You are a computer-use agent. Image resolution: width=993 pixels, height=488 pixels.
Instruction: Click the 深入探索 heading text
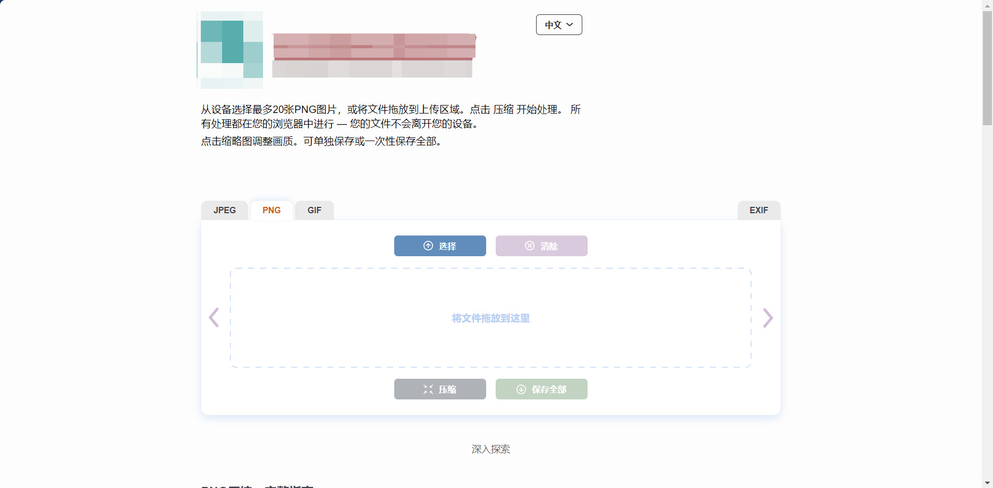(x=490, y=449)
